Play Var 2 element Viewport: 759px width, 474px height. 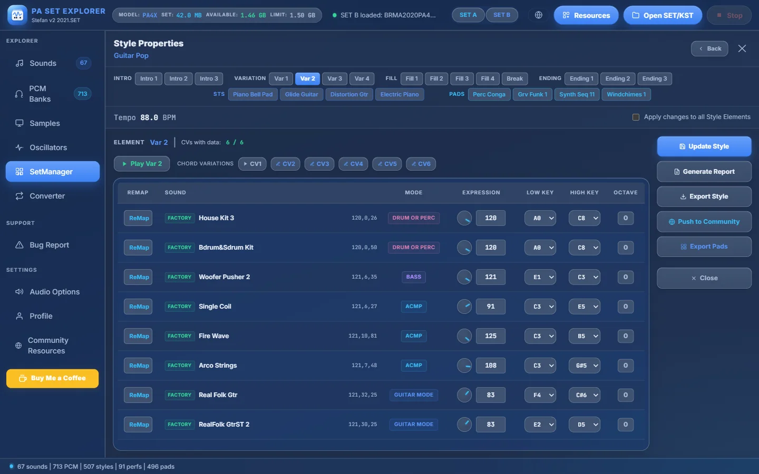coord(142,164)
